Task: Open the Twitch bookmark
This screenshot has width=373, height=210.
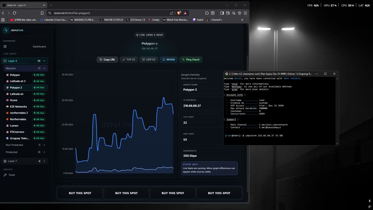Action: point(198,20)
